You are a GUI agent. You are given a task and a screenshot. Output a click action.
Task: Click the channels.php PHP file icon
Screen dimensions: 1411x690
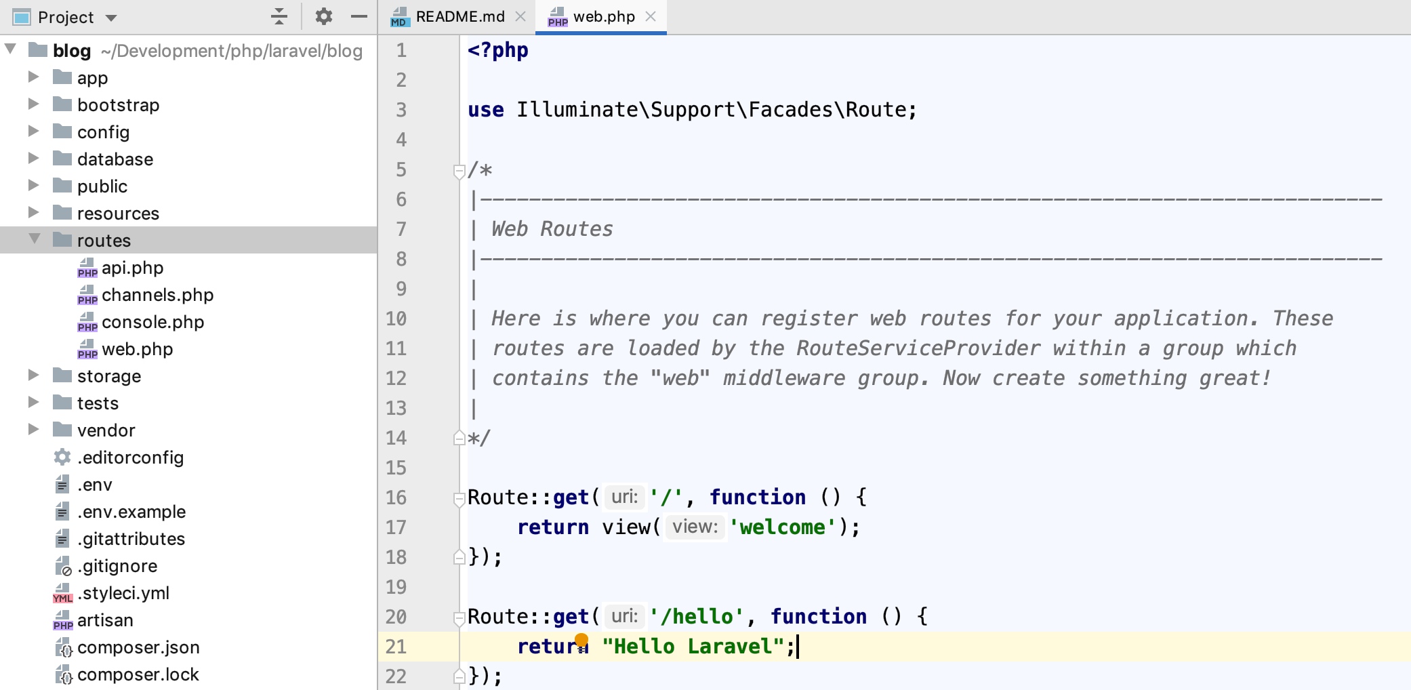pyautogui.click(x=87, y=295)
